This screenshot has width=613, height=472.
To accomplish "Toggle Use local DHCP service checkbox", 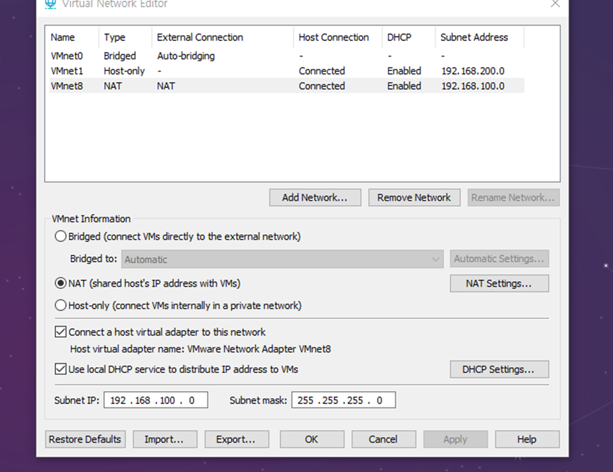I will 61,369.
